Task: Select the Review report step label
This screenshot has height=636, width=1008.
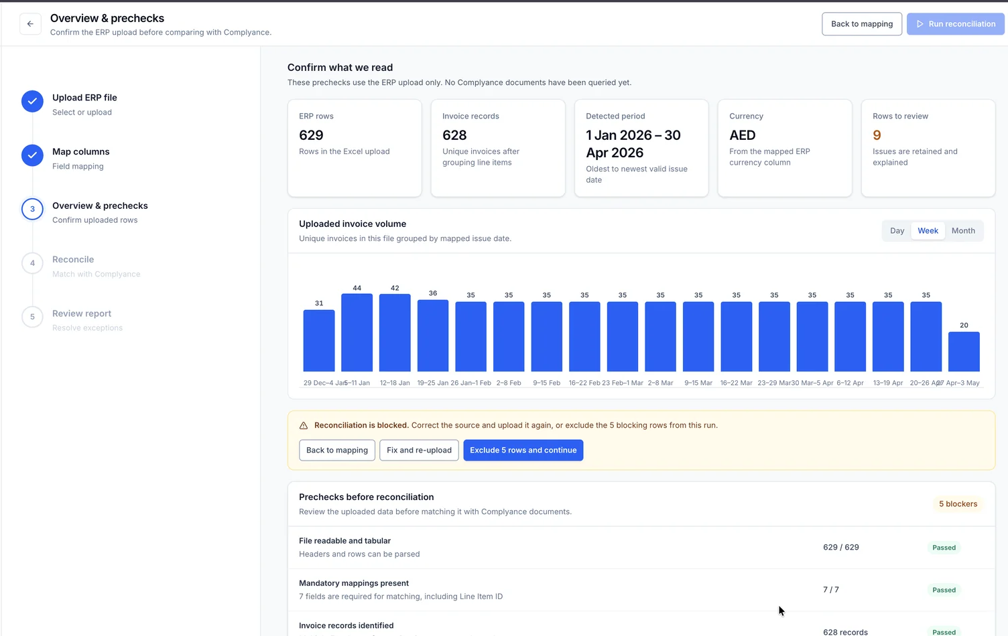Action: 82,314
